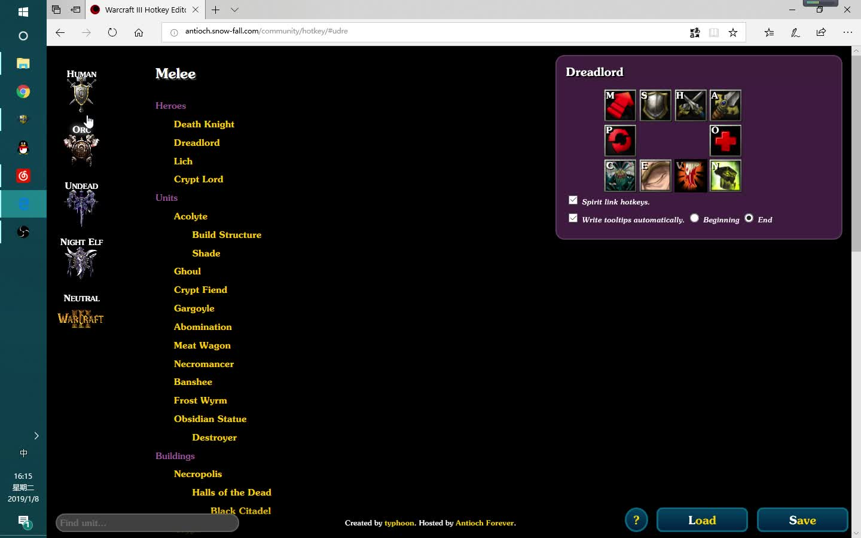
Task: Add this page to favorites
Action: (733, 32)
